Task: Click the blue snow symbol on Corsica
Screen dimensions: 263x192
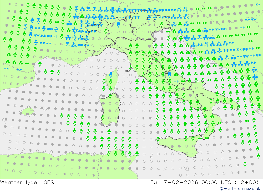Action: click(x=111, y=75)
